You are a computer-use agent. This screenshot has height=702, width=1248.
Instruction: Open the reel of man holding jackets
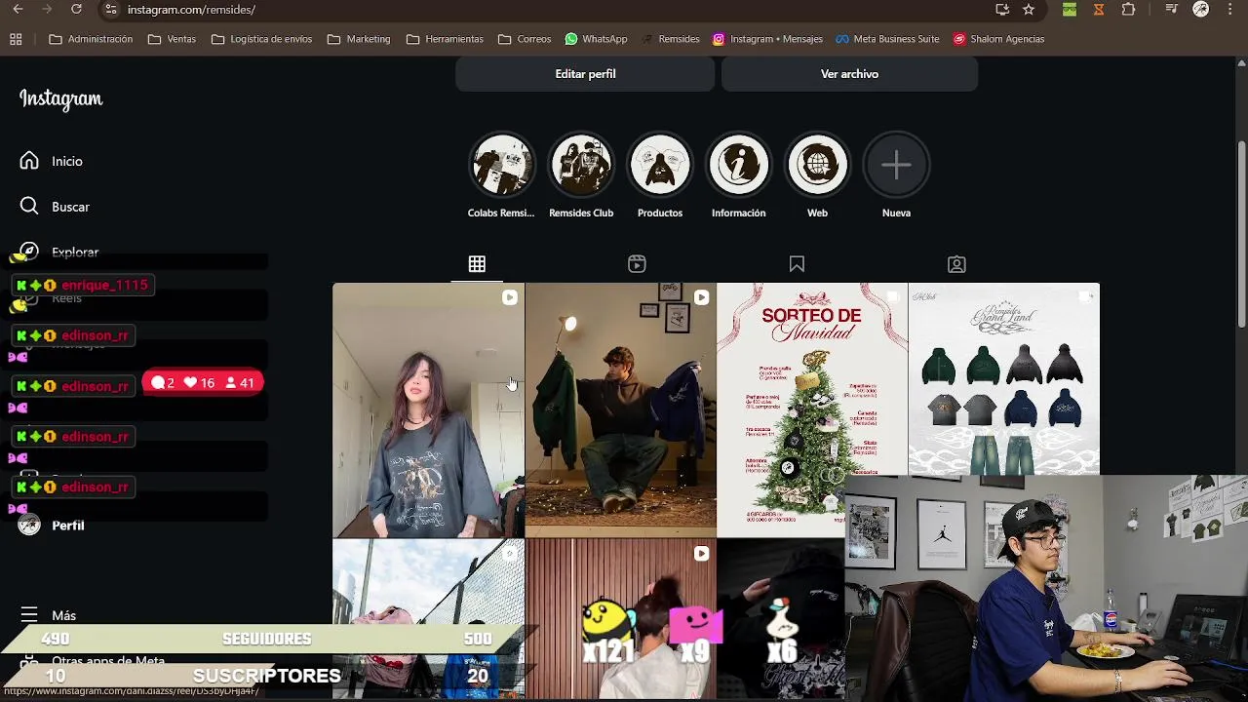tap(620, 409)
